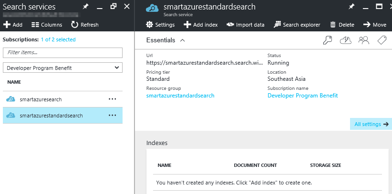
Task: Click the Indexes NAME column header
Action: pos(165,165)
